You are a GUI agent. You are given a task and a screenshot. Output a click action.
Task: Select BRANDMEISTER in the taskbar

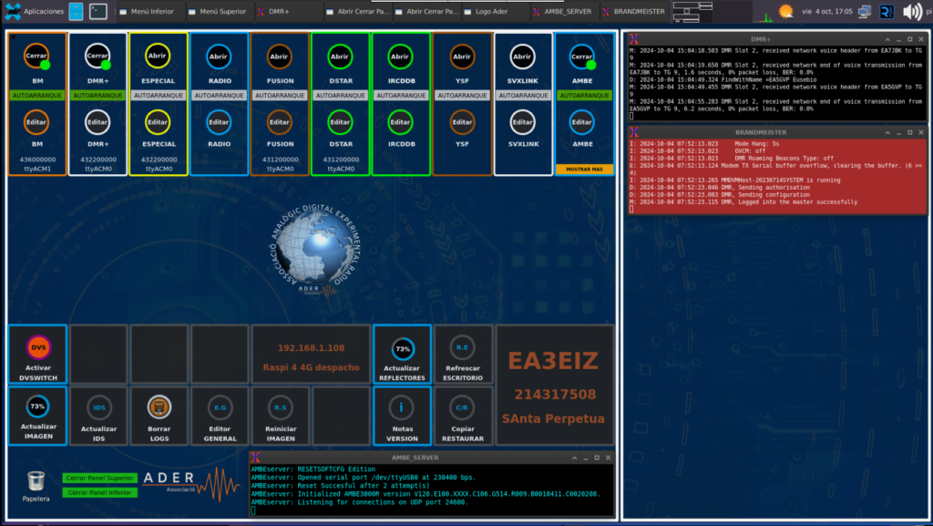coord(634,11)
